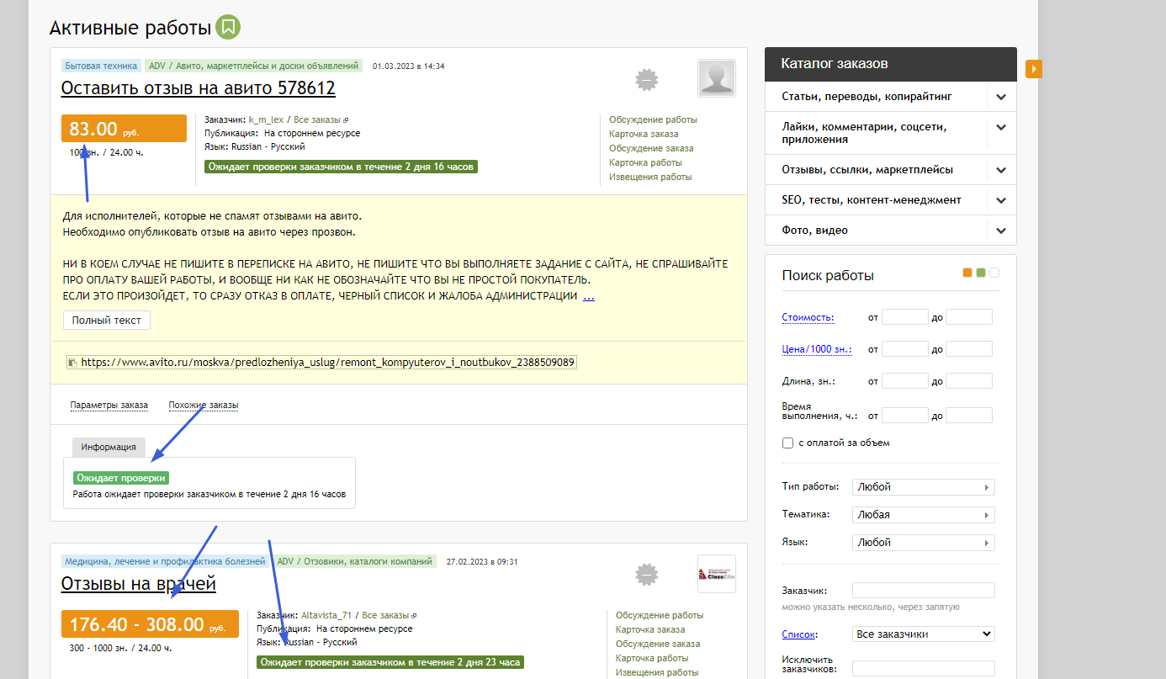1166x679 pixels.
Task: Click the green bookmark icon beside Активные работы
Action: [228, 28]
